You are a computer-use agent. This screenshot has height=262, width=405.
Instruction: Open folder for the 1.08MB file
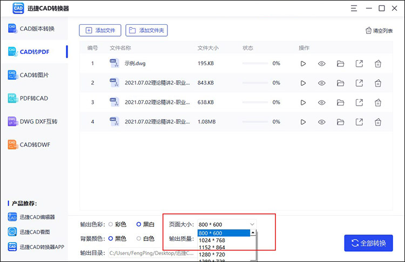[x=340, y=122]
